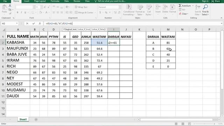224x126 pixels.
Task: Click the Comma Style icon
Action: coord(110,13)
